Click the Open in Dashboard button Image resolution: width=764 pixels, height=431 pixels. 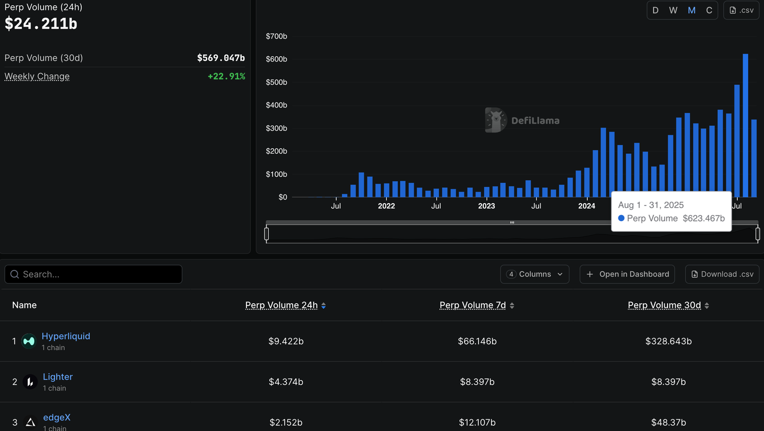coord(627,274)
